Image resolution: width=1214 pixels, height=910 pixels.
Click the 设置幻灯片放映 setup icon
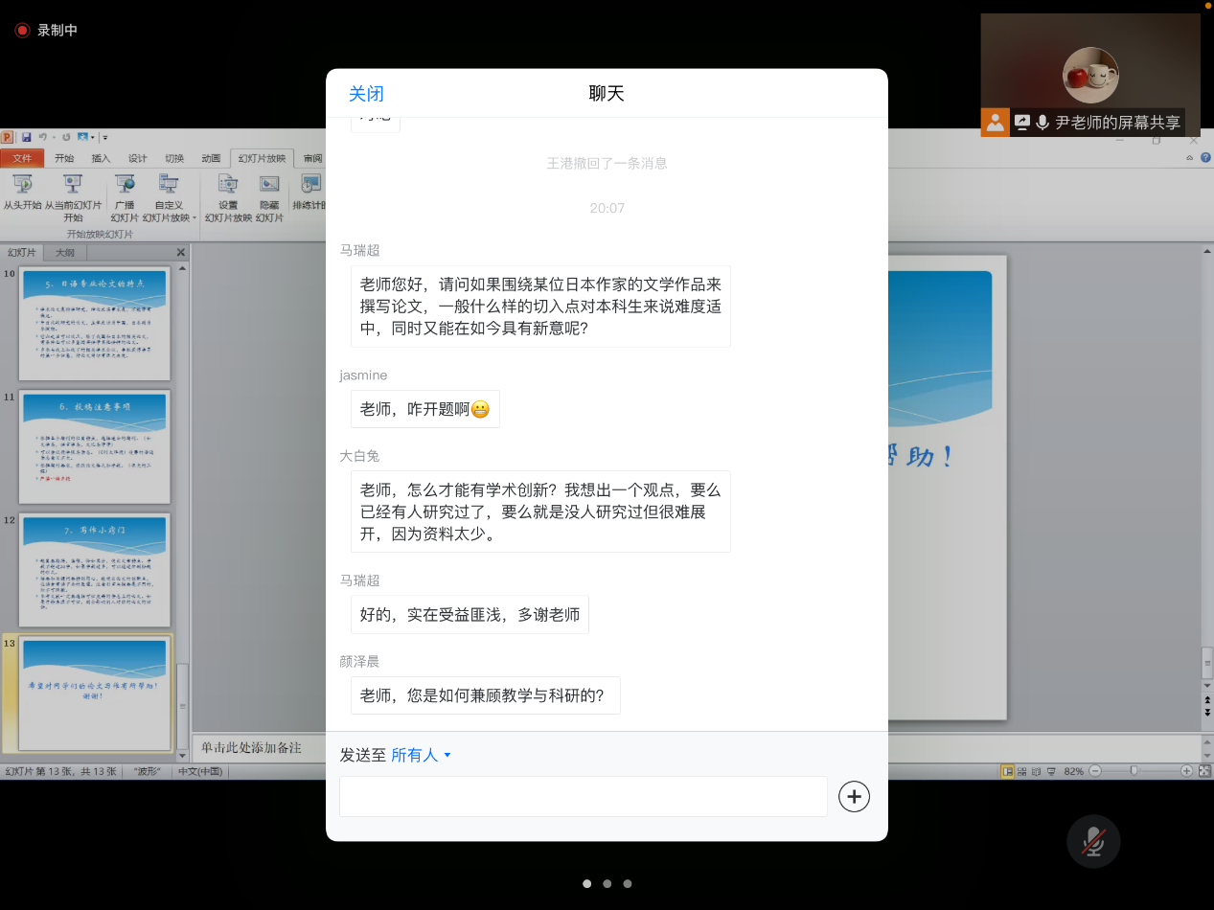[228, 185]
